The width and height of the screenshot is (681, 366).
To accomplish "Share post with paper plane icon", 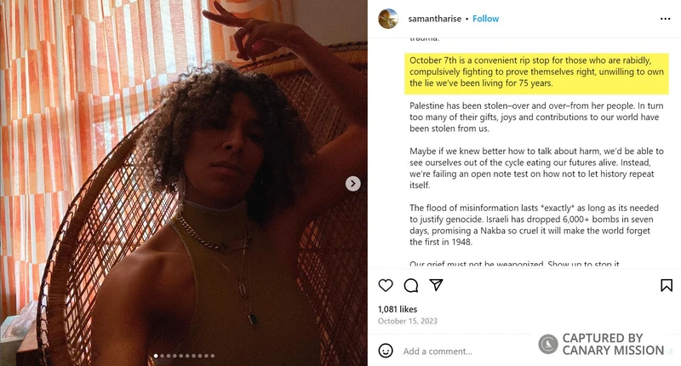I will point(436,285).
